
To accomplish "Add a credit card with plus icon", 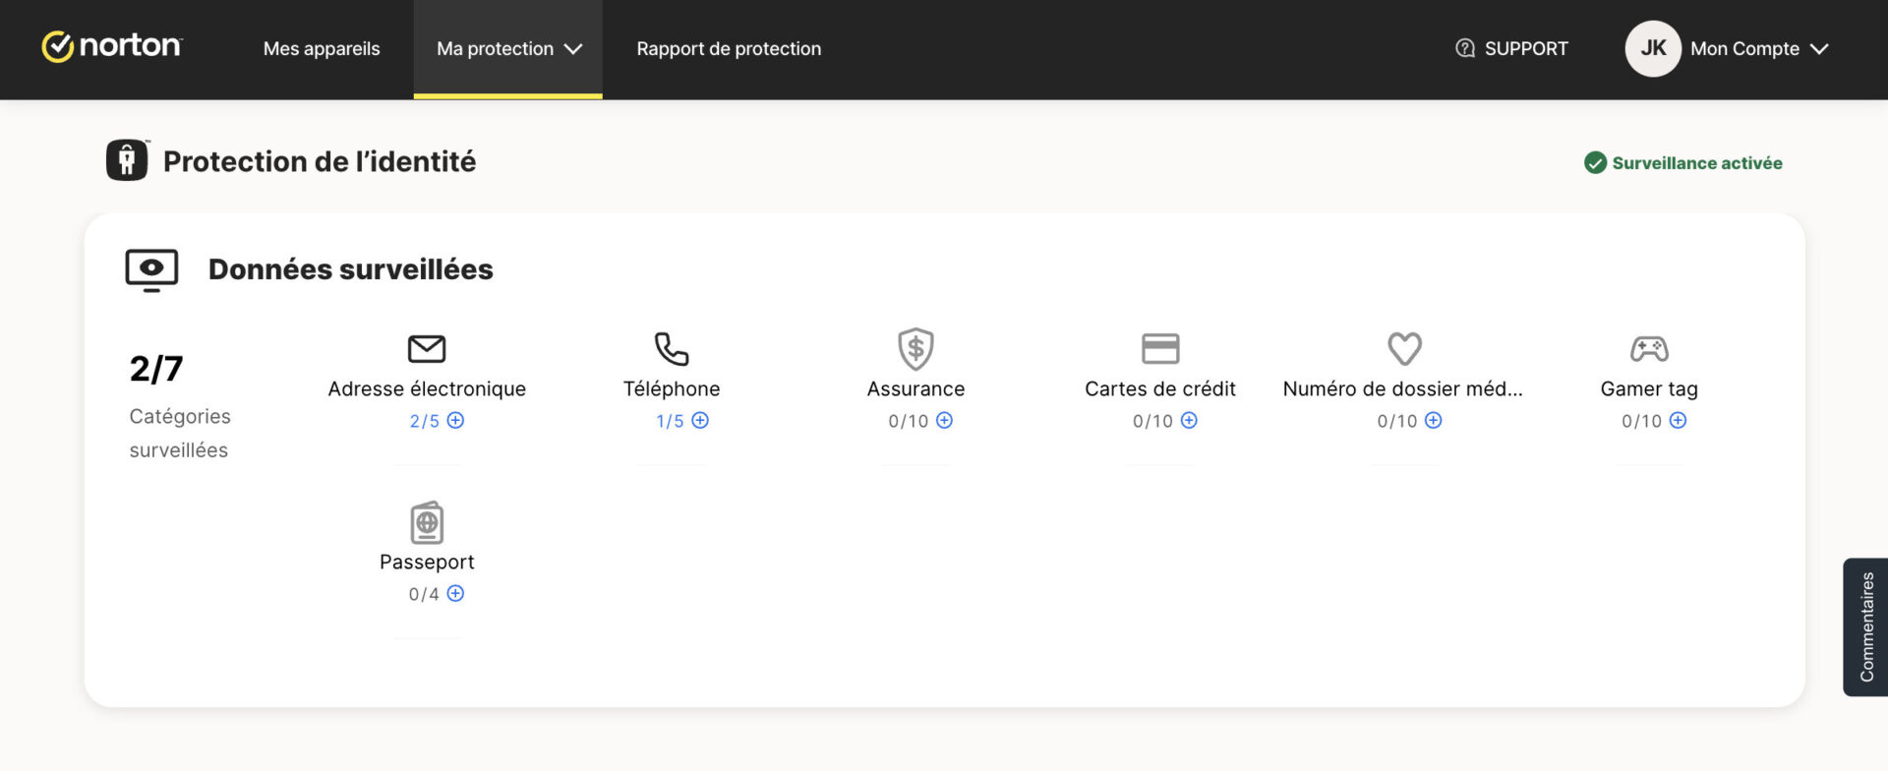I will (x=1189, y=420).
